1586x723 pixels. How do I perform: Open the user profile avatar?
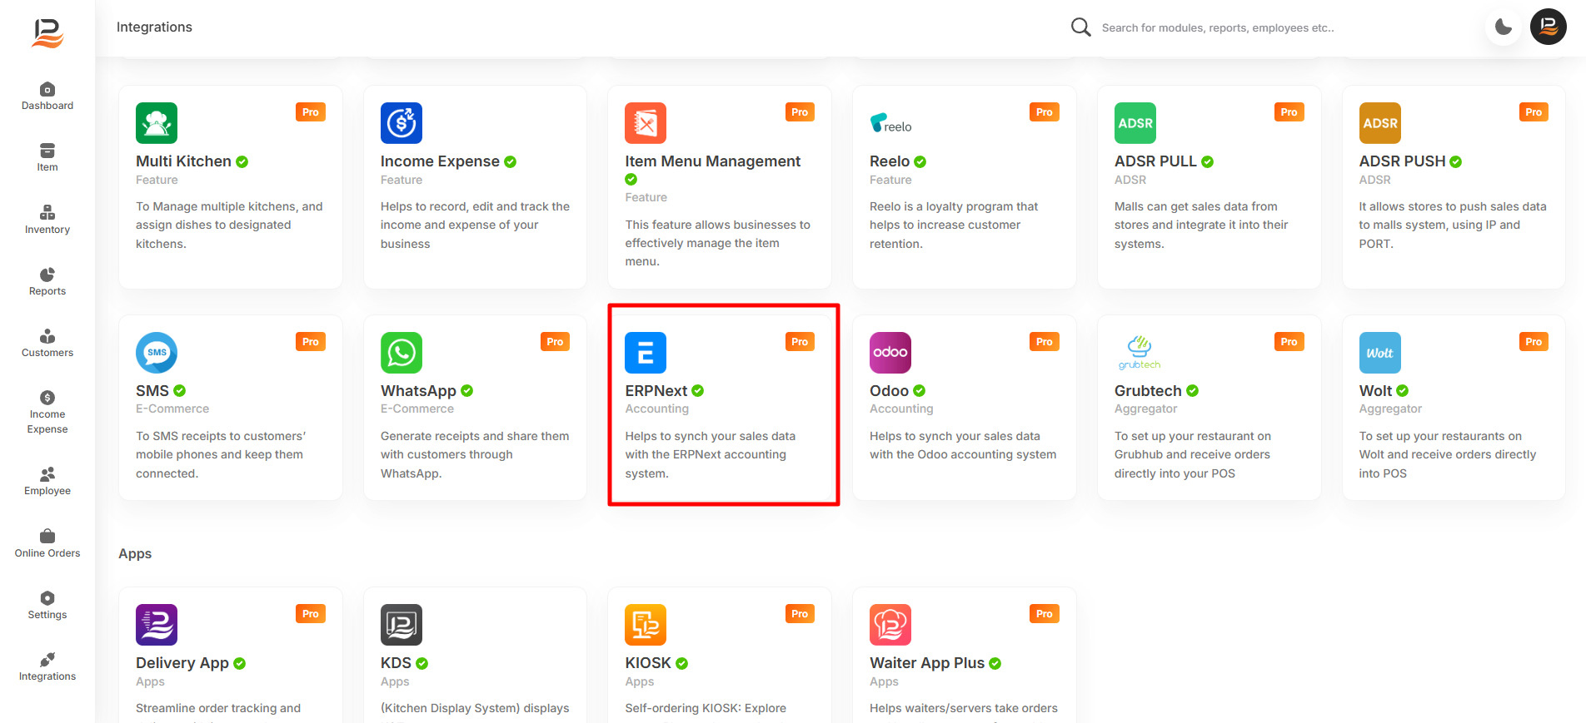(x=1548, y=27)
